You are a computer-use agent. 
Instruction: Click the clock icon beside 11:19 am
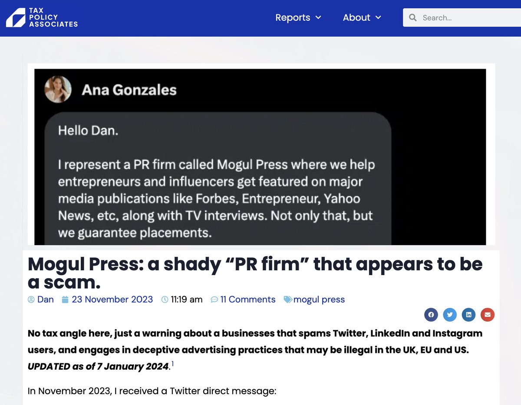coord(165,299)
